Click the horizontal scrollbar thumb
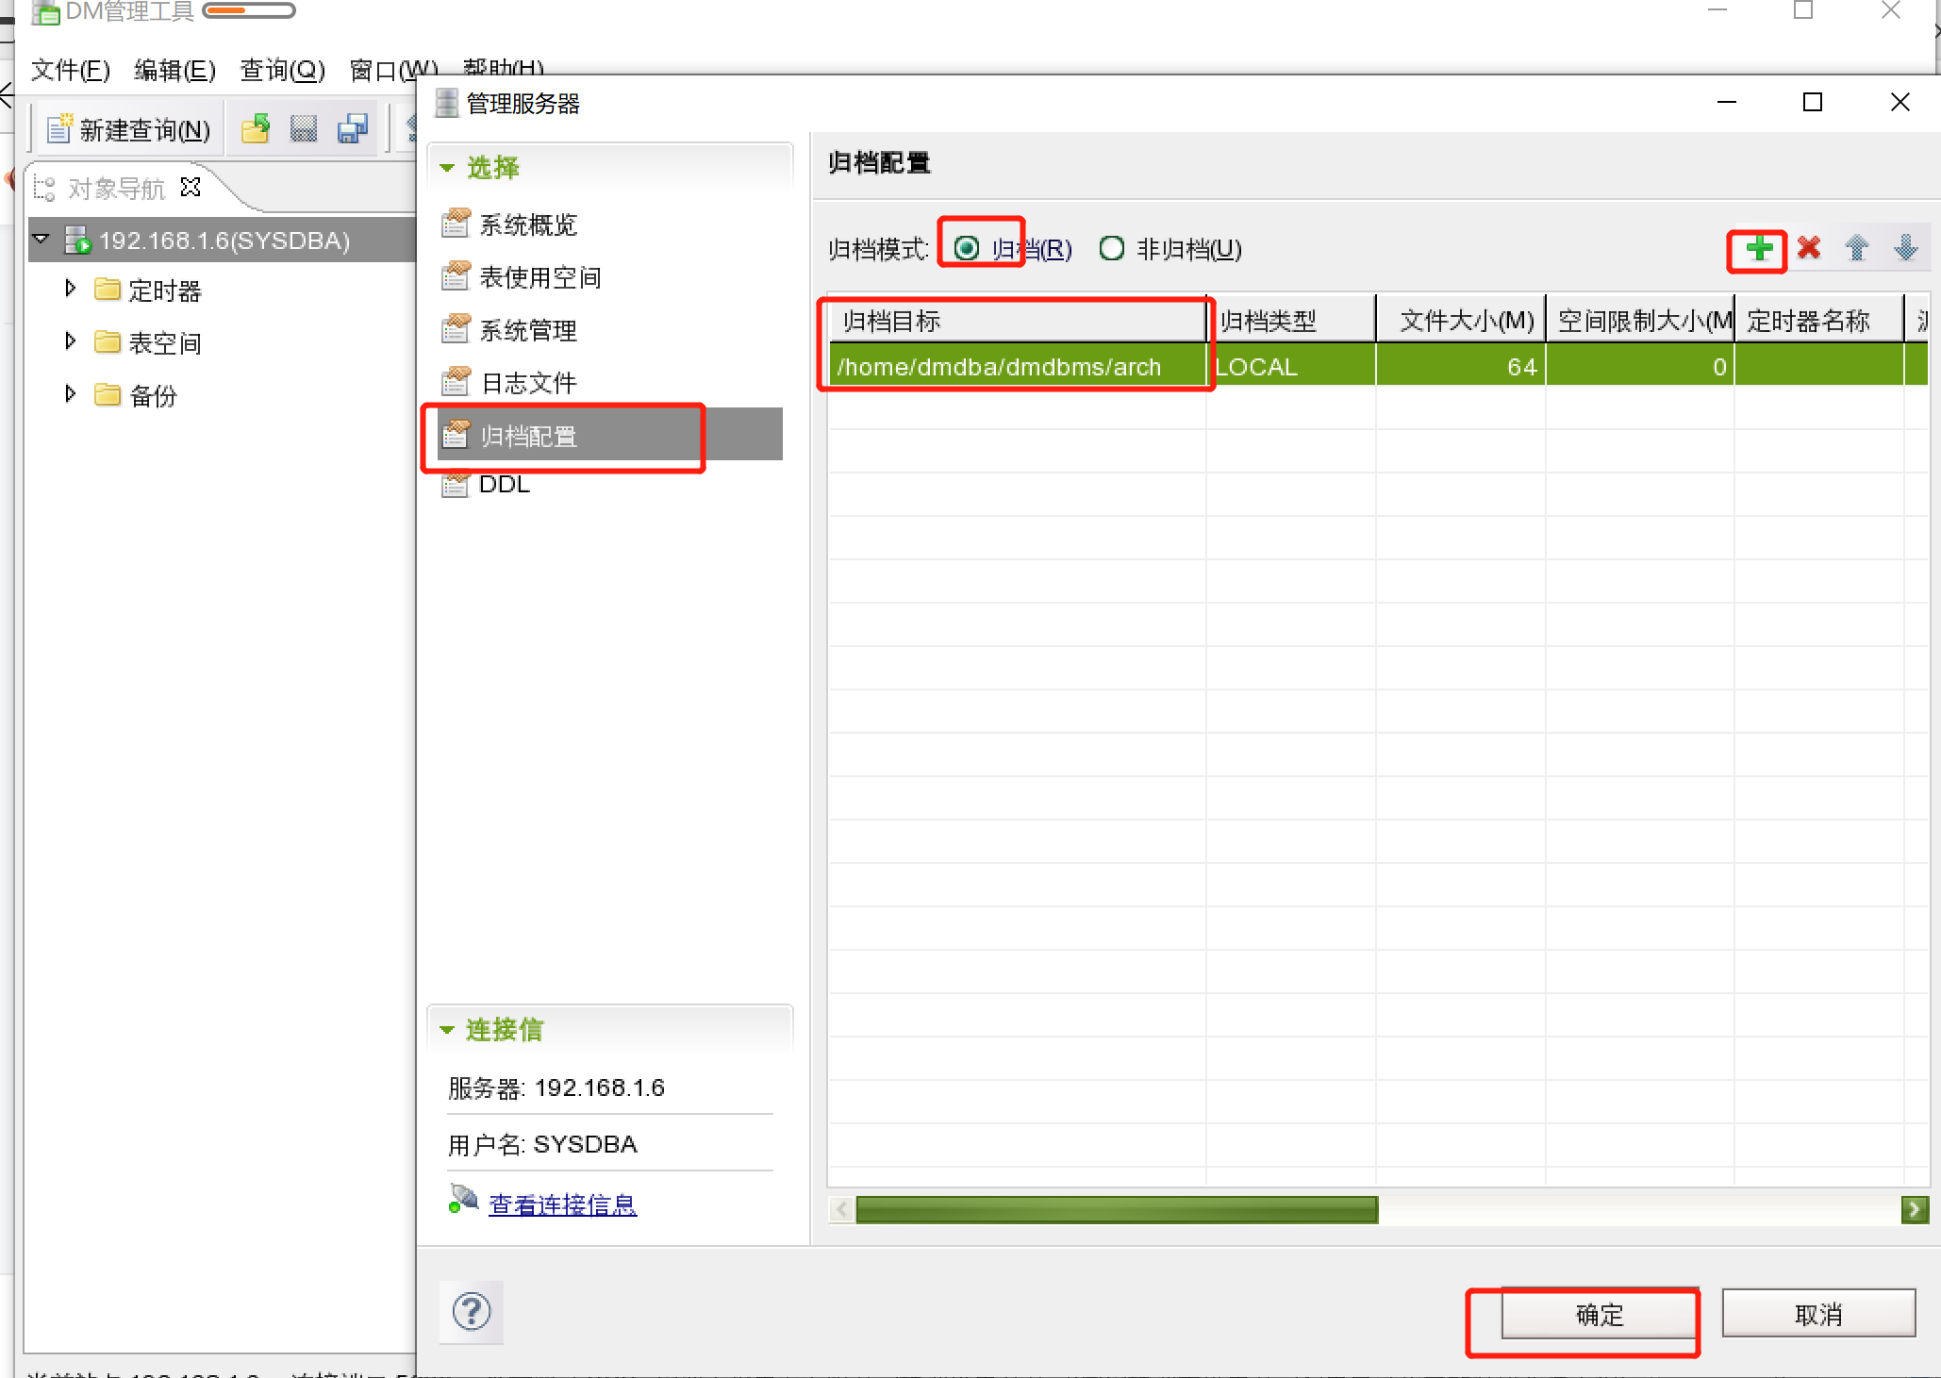1941x1378 pixels. pyautogui.click(x=1116, y=1210)
